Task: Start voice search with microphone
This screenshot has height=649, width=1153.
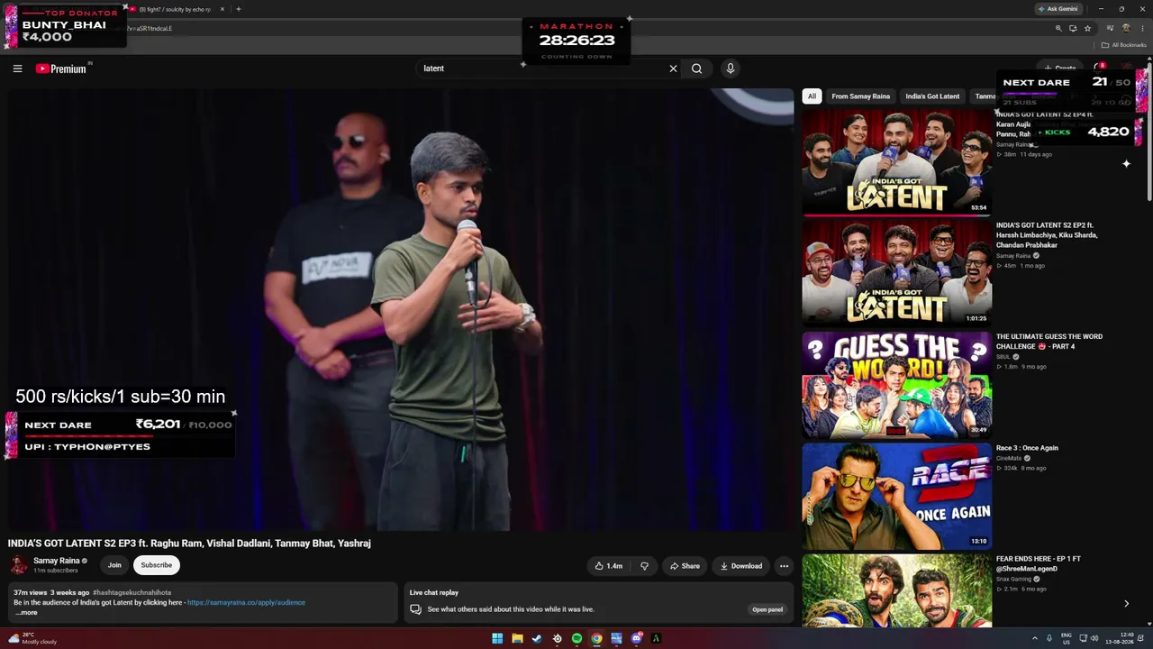Action: 731,69
